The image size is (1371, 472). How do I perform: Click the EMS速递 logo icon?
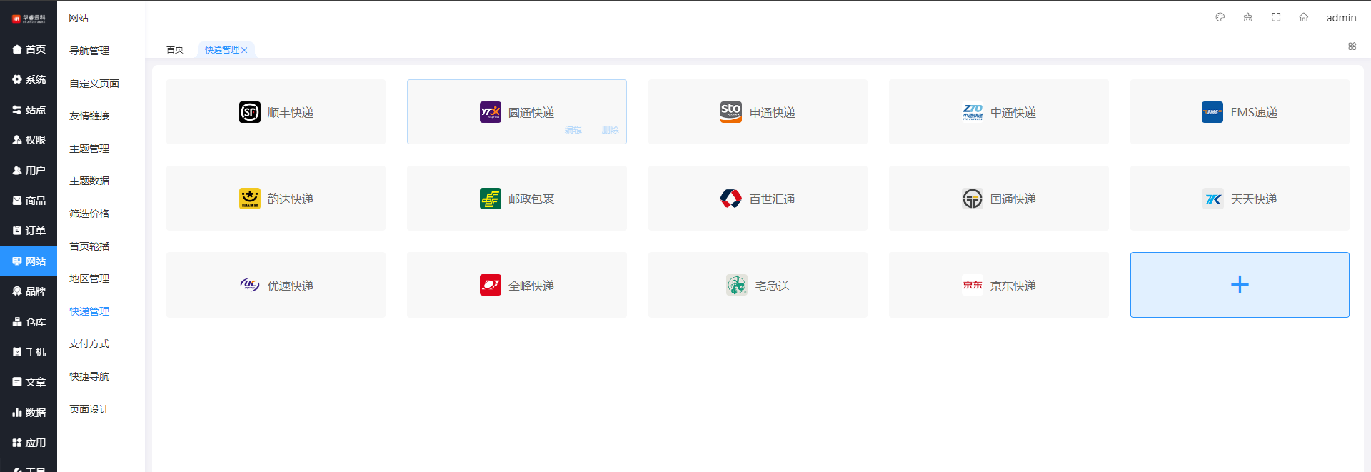tap(1212, 112)
